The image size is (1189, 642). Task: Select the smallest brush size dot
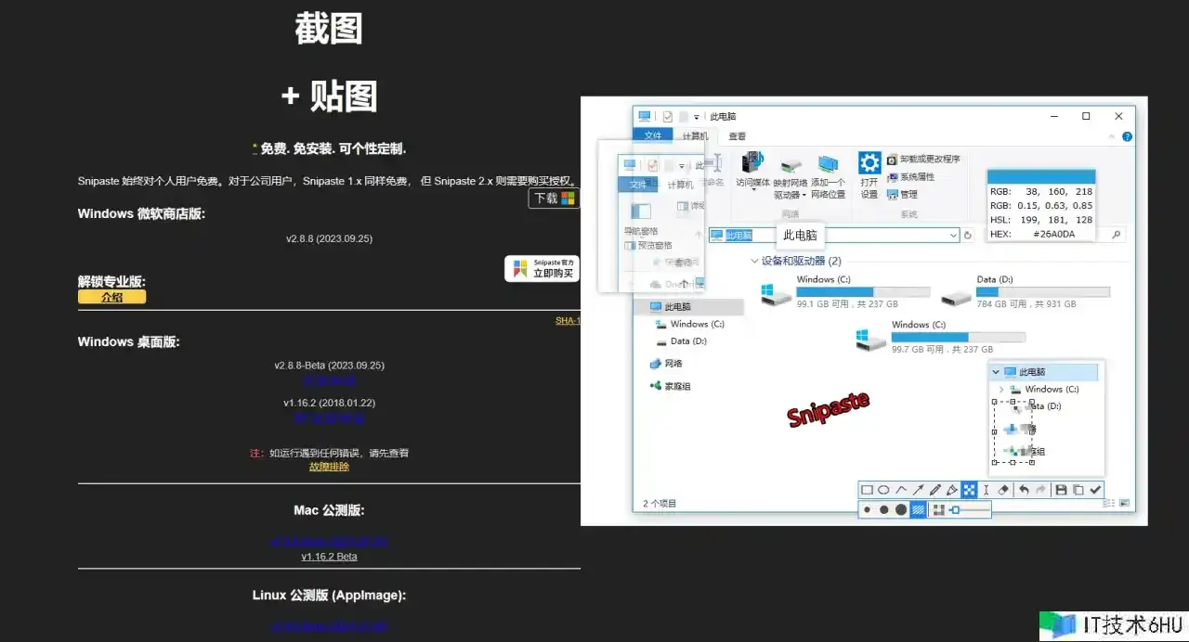coord(867,509)
